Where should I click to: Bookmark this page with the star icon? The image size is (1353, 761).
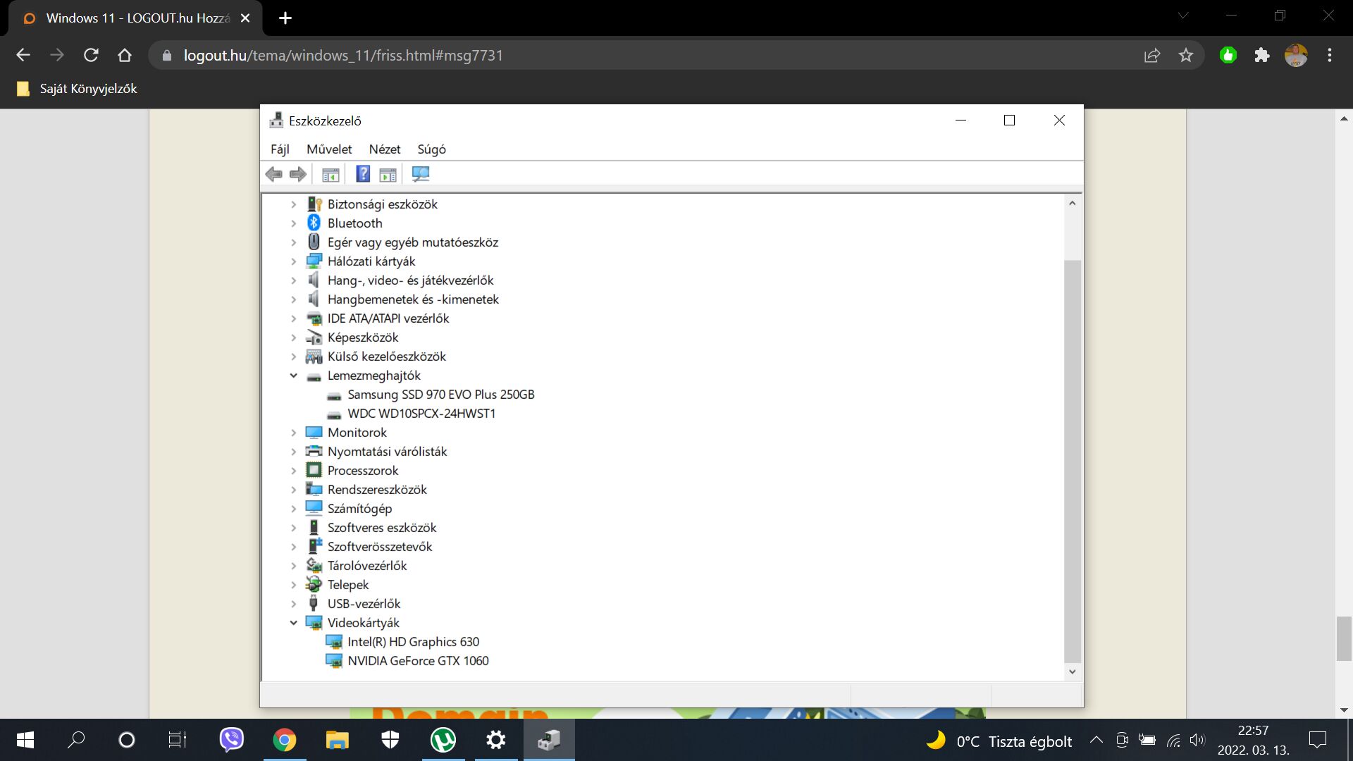(1186, 55)
